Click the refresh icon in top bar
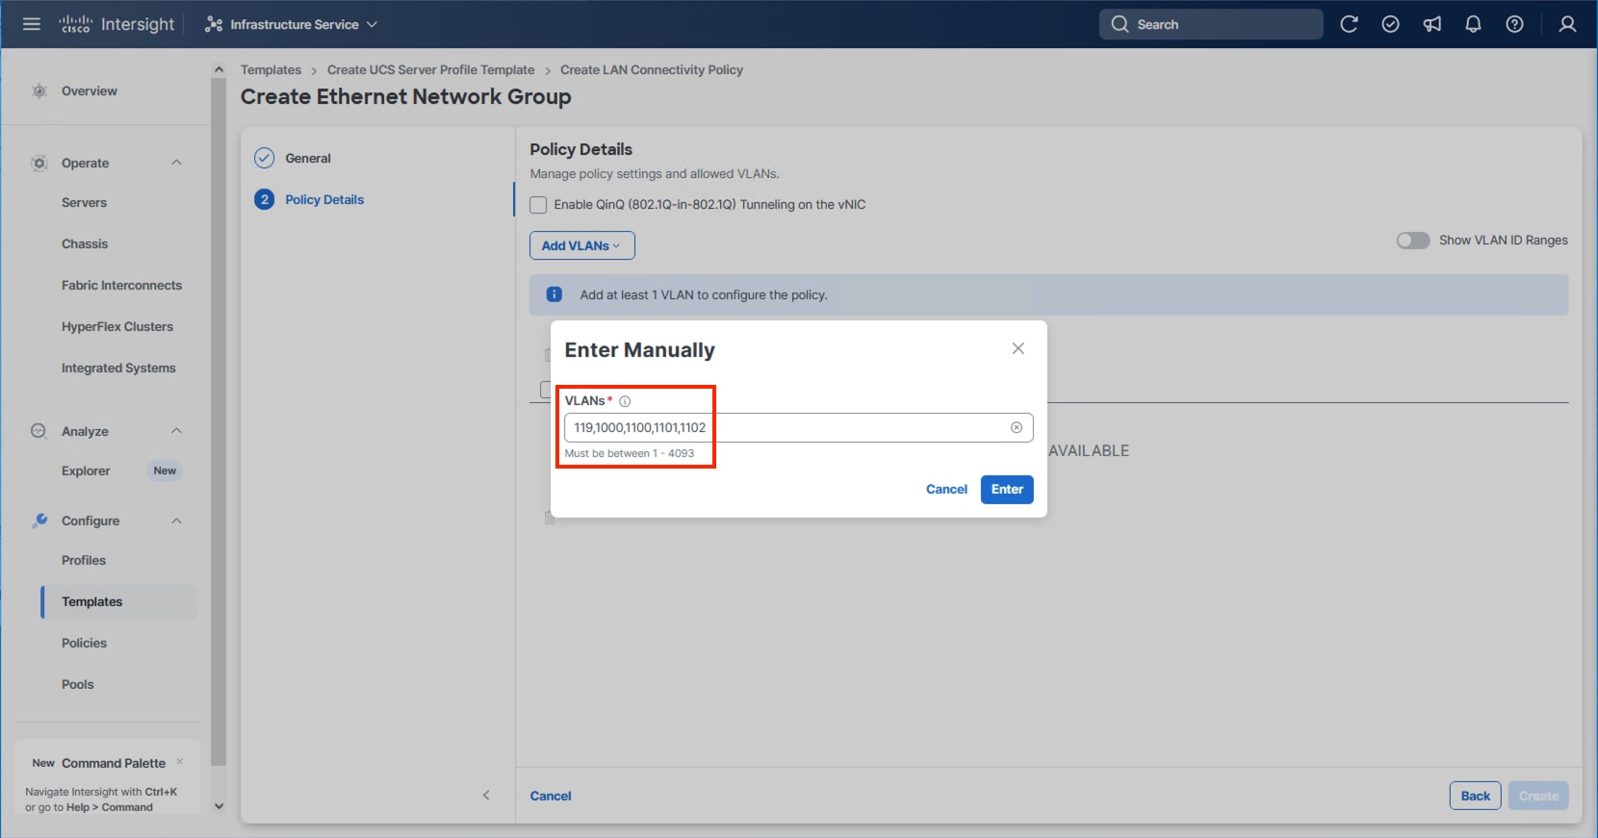1598x838 pixels. coord(1349,24)
